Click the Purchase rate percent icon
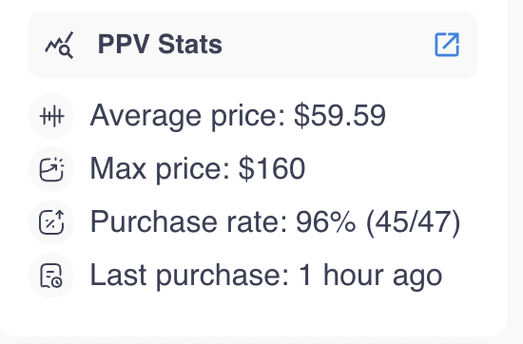The width and height of the screenshot is (523, 344). (51, 222)
